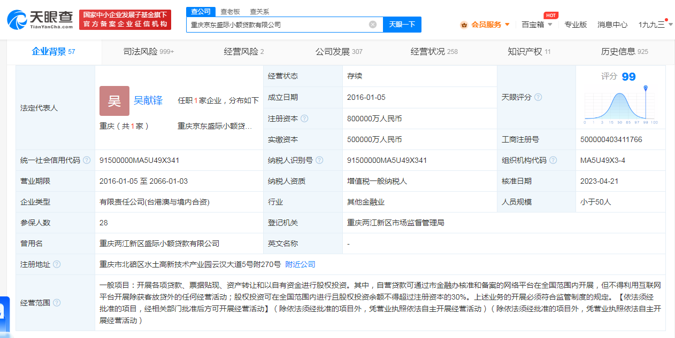Click the 天眼一下 search button
Viewport: 675px width, 338px height.
point(402,25)
